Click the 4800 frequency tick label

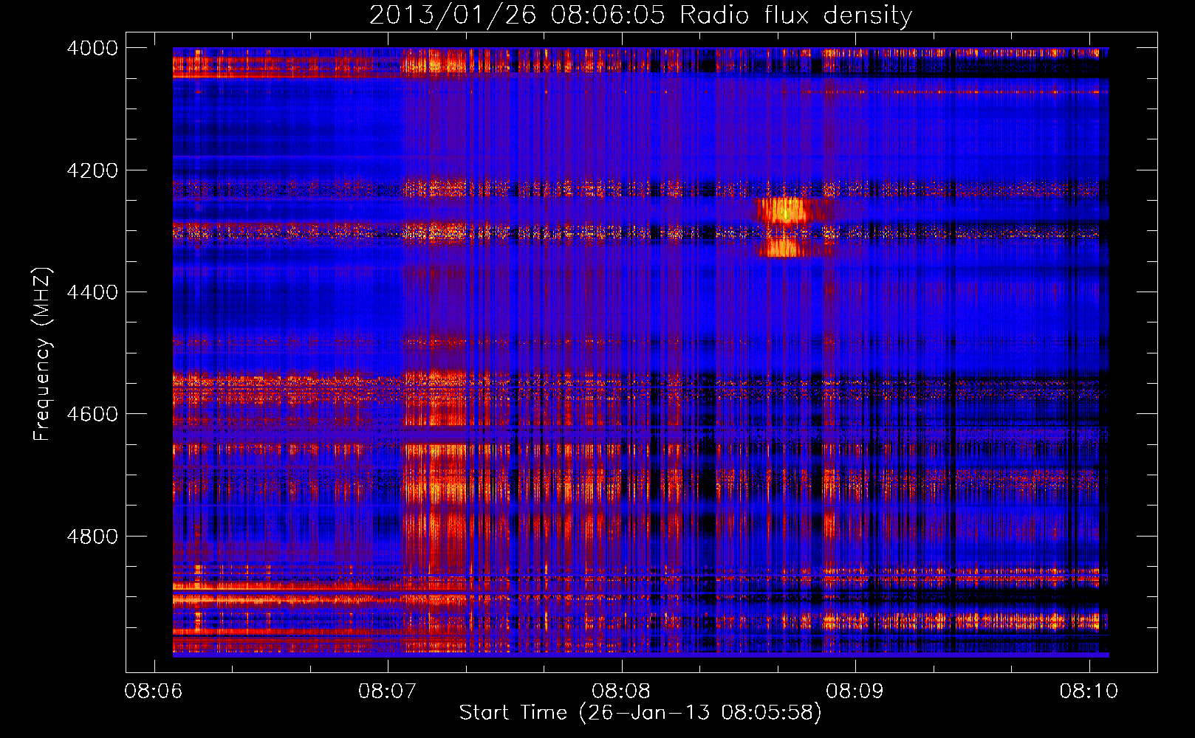tap(92, 537)
